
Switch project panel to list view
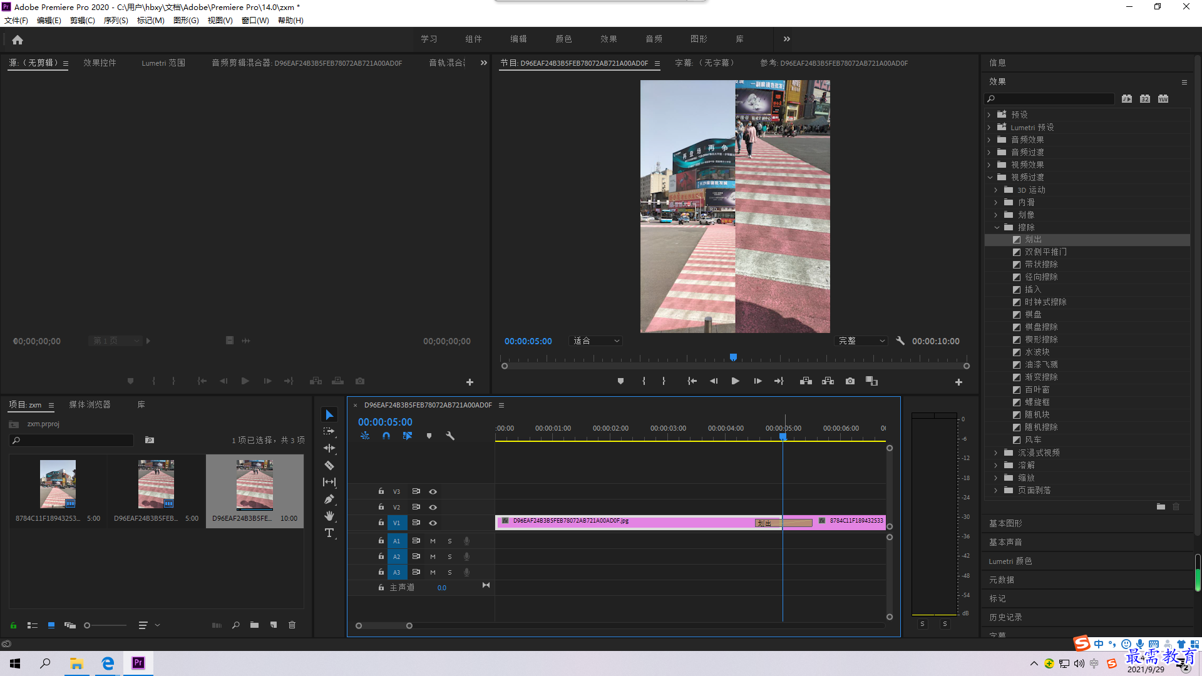pyautogui.click(x=33, y=625)
